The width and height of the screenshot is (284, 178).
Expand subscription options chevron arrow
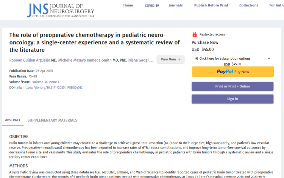(x=269, y=59)
